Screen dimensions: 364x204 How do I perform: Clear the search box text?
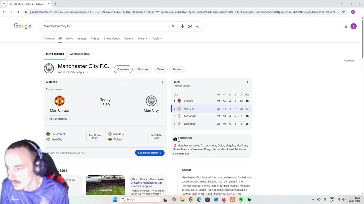click(x=173, y=26)
